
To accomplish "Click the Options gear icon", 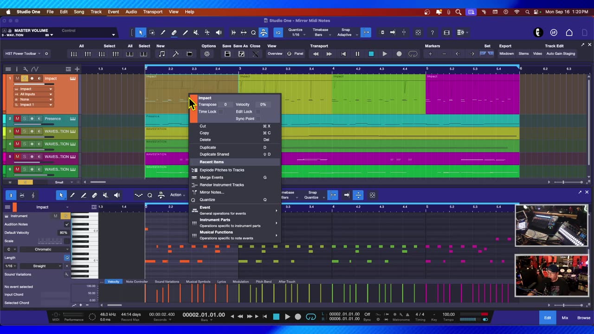I will pyautogui.click(x=207, y=54).
